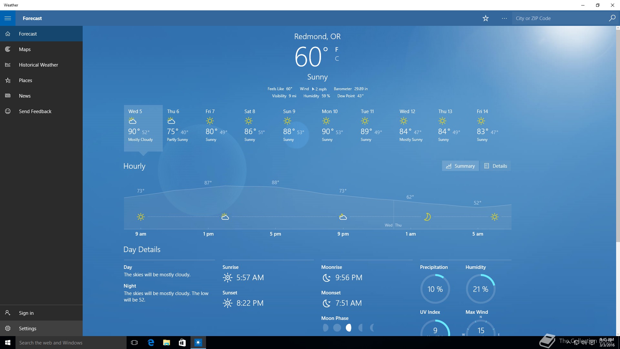
Task: Click the search magnifier icon
Action: (612, 18)
